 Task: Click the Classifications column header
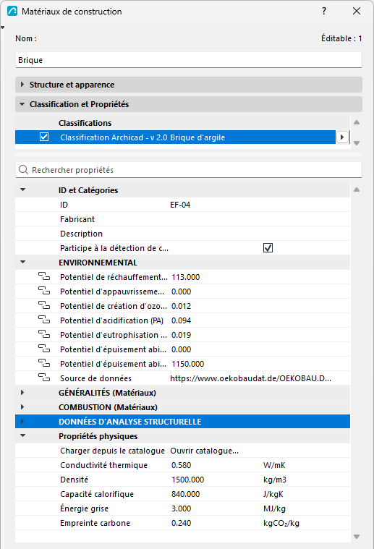pyautogui.click(x=85, y=123)
